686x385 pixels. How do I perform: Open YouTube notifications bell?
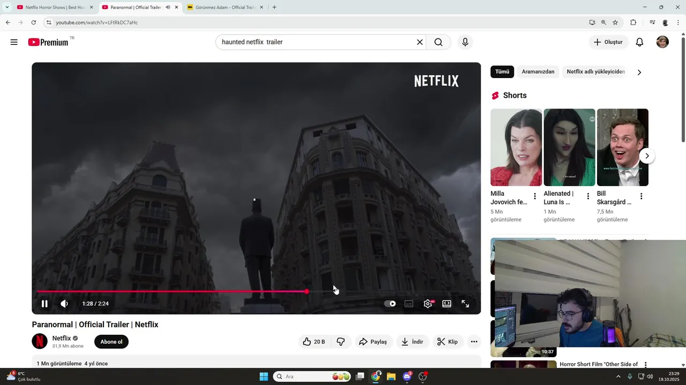(x=639, y=42)
